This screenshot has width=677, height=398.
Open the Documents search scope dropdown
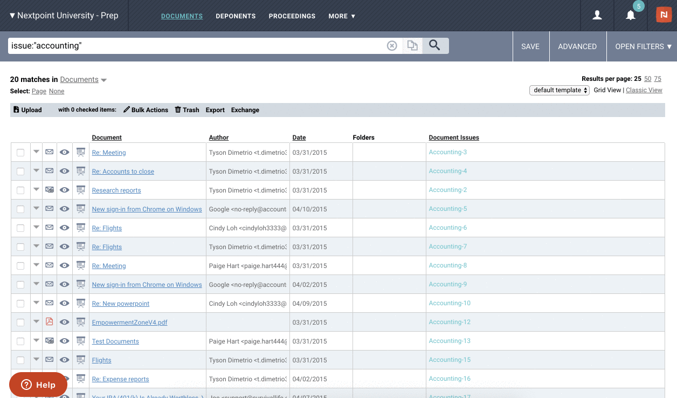(x=84, y=79)
